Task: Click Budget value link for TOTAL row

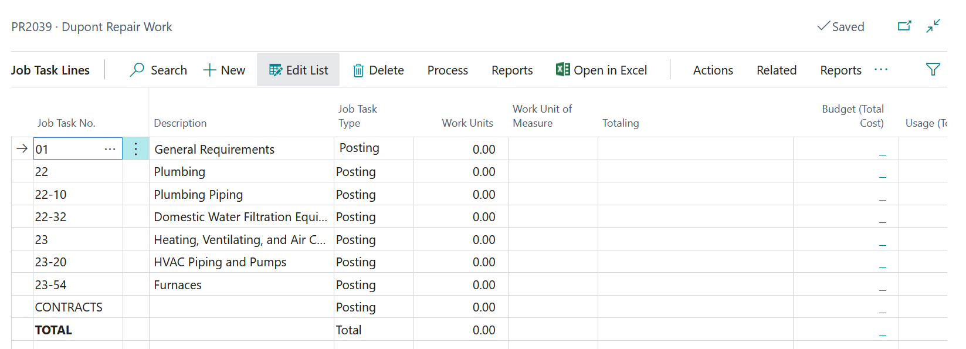Action: pyautogui.click(x=882, y=332)
